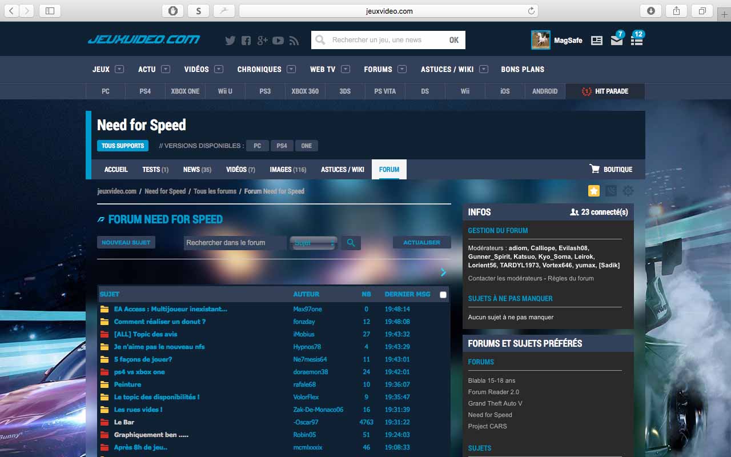This screenshot has width=731, height=457.
Task: Switch to the IMAGES (116) tab
Action: pos(288,170)
